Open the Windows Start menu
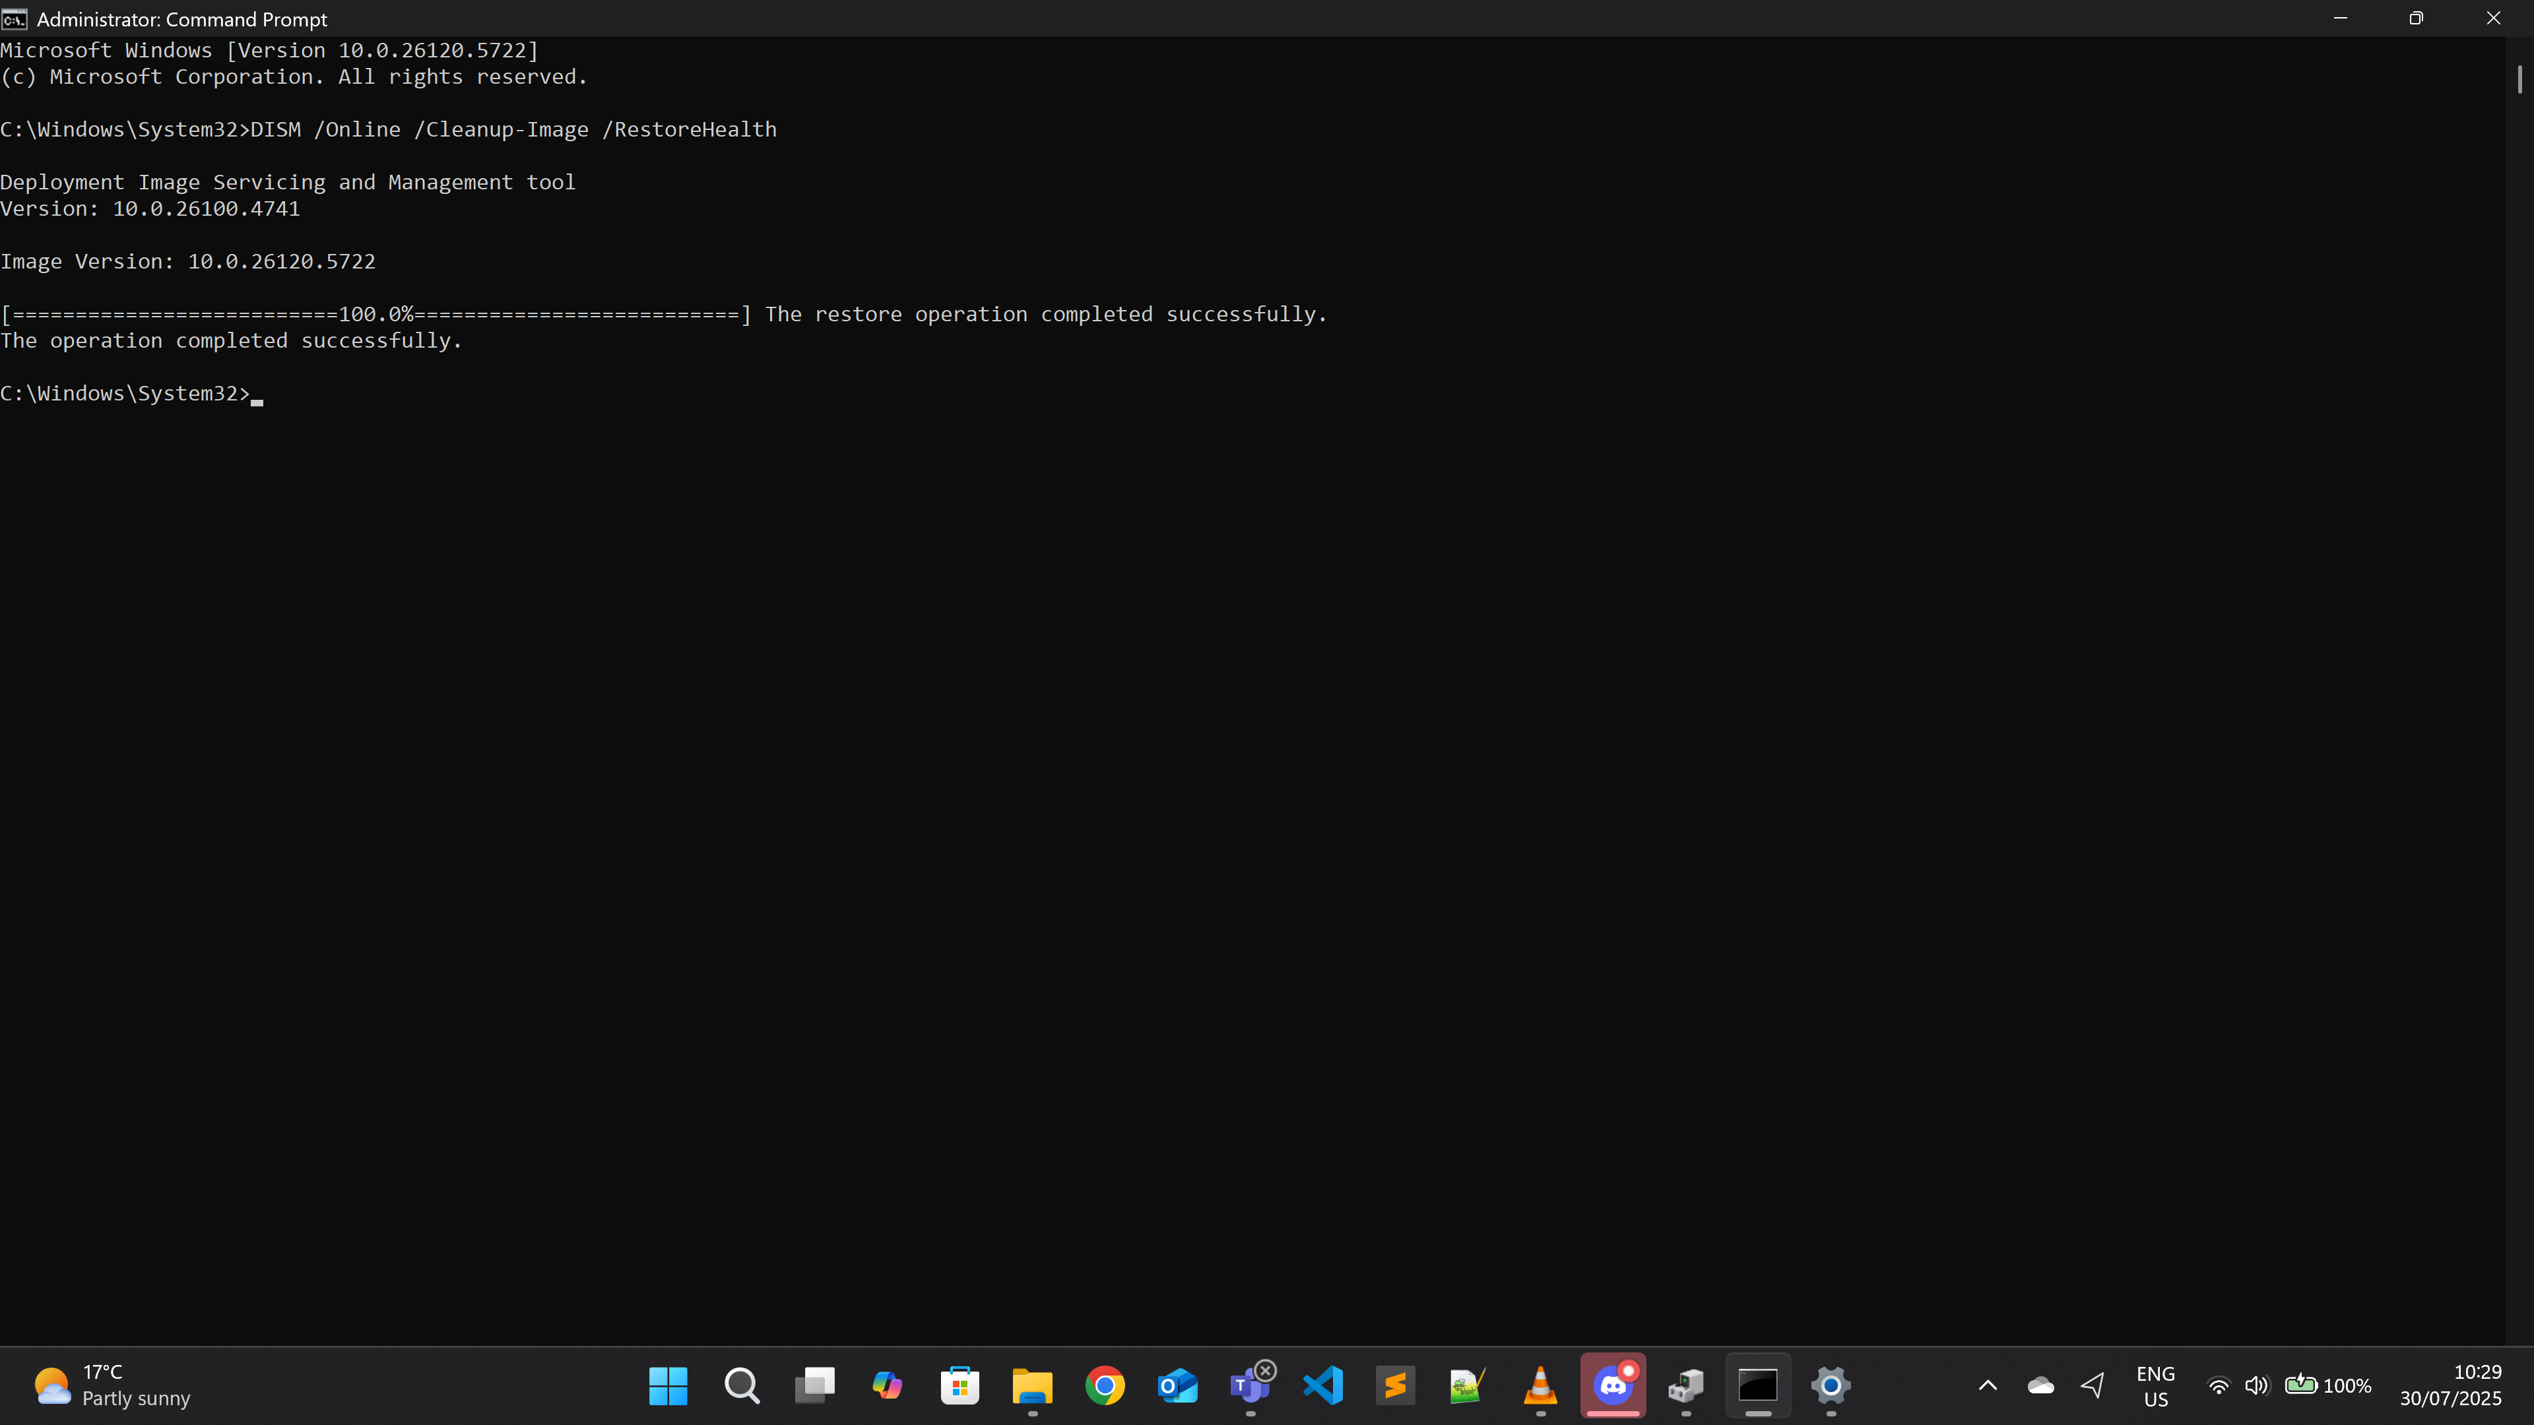2534x1425 pixels. click(x=668, y=1385)
